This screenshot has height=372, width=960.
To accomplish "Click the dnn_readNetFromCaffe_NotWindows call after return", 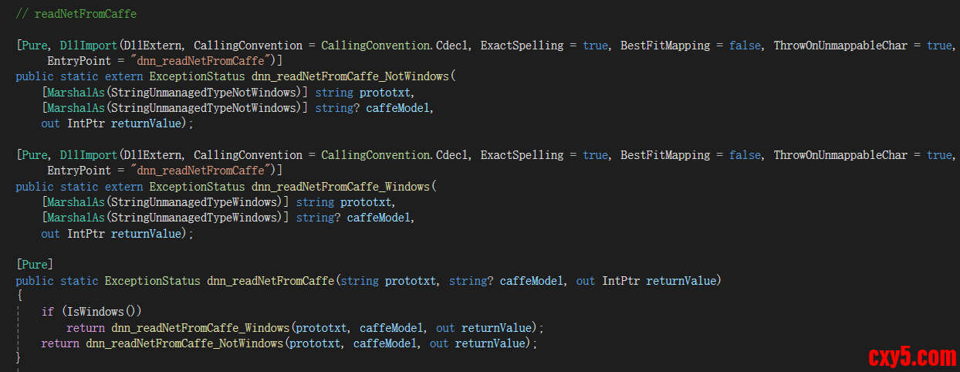I will (184, 343).
